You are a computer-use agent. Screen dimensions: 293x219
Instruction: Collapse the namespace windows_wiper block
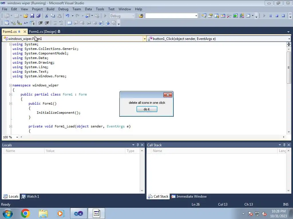(x=11, y=85)
